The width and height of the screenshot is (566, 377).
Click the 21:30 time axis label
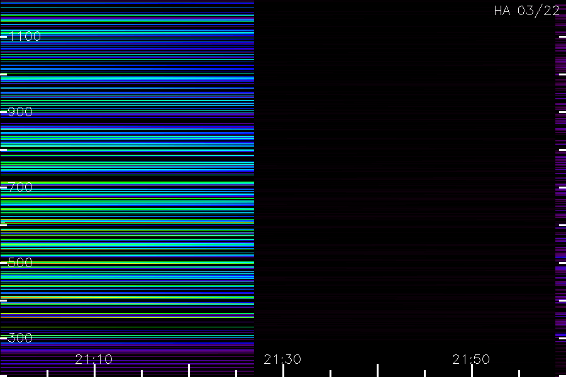282,359
